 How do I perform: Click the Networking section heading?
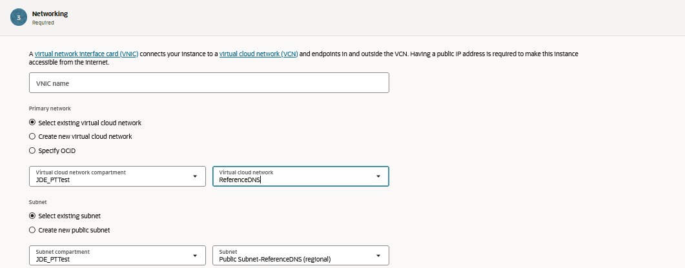pyautogui.click(x=50, y=14)
